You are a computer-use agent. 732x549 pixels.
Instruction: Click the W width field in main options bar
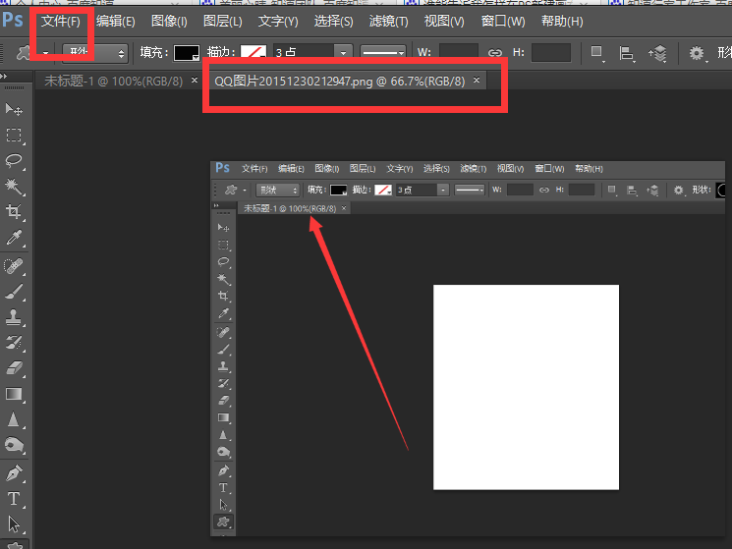point(459,53)
